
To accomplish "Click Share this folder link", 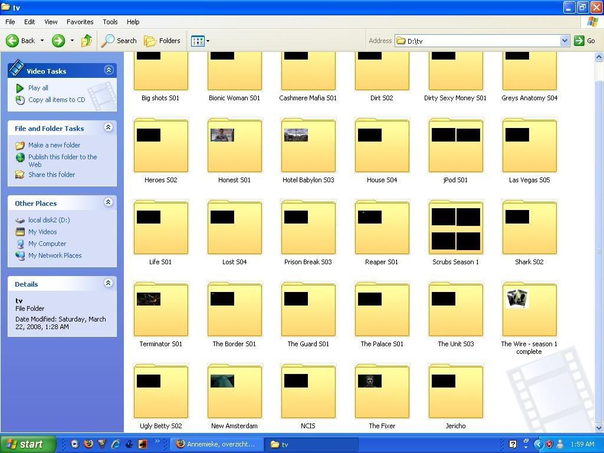I will click(52, 175).
